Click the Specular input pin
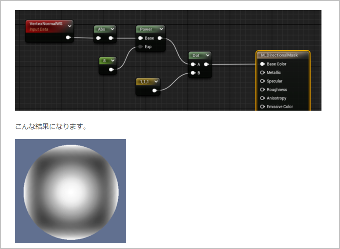The width and height of the screenshot is (340, 249). 263,81
